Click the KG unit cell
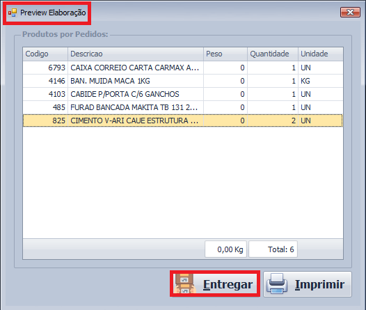This screenshot has height=310, width=366. point(321,81)
